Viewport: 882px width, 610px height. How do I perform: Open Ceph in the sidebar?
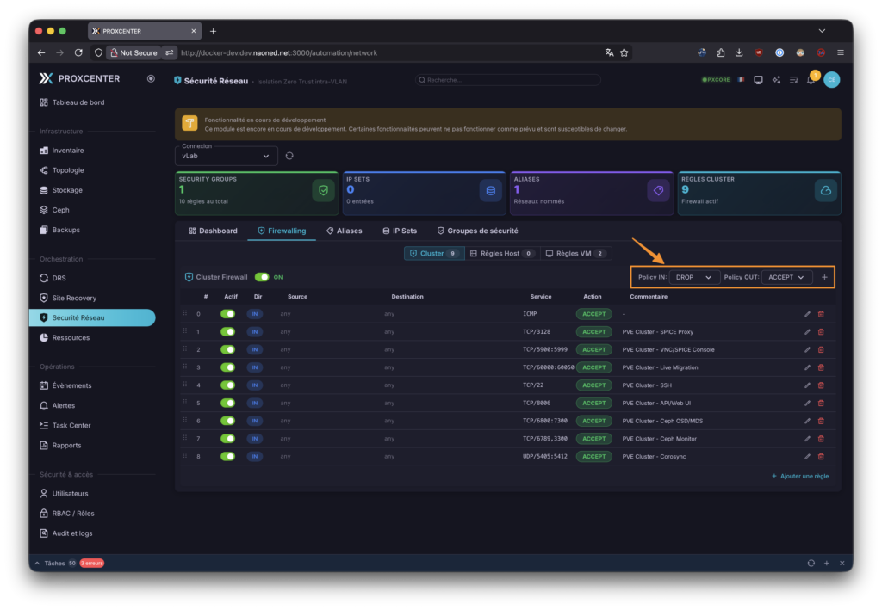pyautogui.click(x=59, y=210)
